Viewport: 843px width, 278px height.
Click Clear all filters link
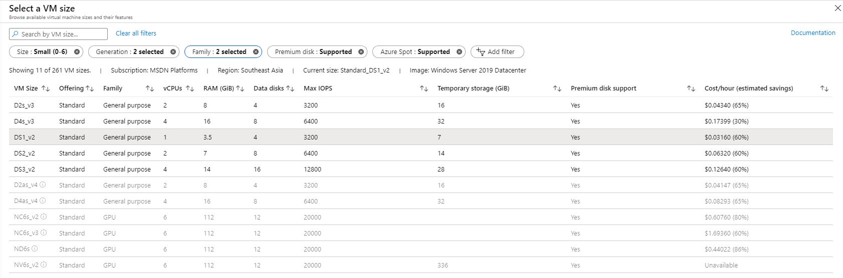tap(136, 33)
